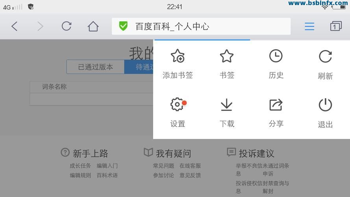Tap the Exit power icon
350x197 pixels.
[325, 105]
